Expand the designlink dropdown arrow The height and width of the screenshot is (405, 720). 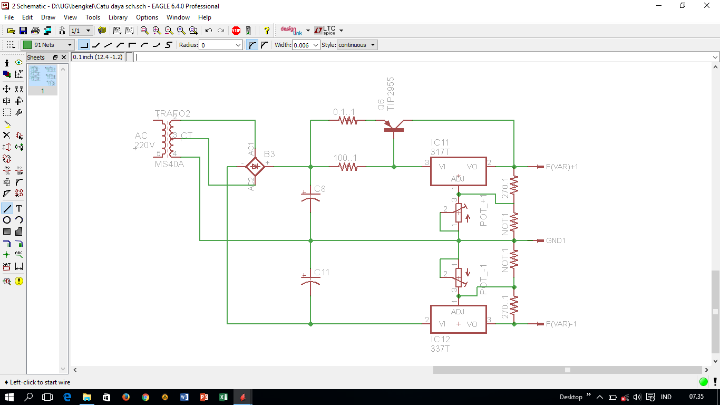[309, 31]
